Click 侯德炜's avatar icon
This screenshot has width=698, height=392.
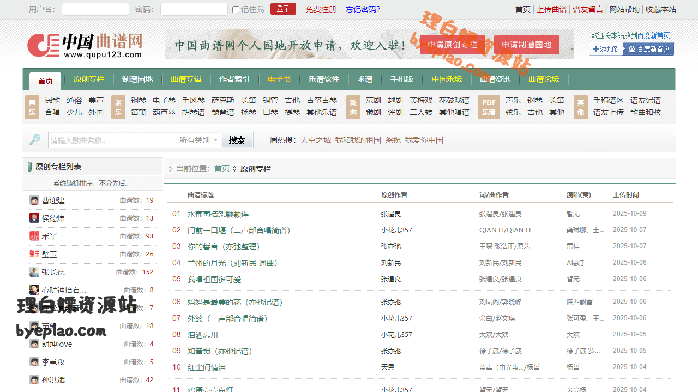point(34,218)
